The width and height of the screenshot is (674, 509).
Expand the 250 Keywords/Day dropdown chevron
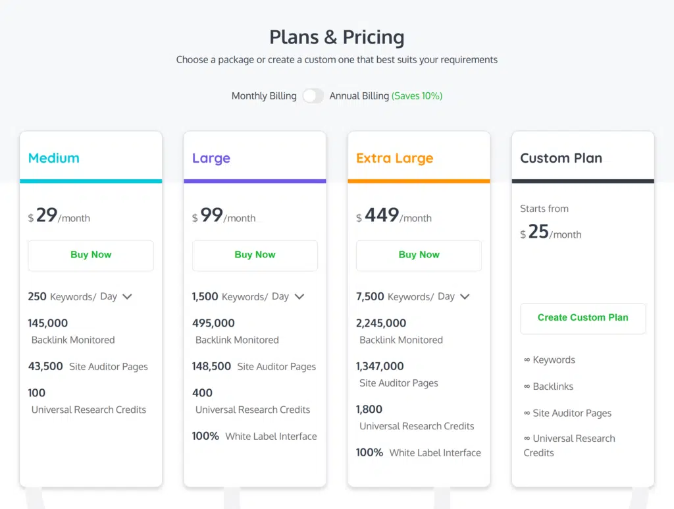click(x=128, y=297)
